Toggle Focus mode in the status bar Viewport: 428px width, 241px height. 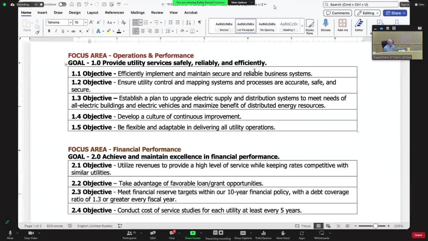tap(303, 226)
